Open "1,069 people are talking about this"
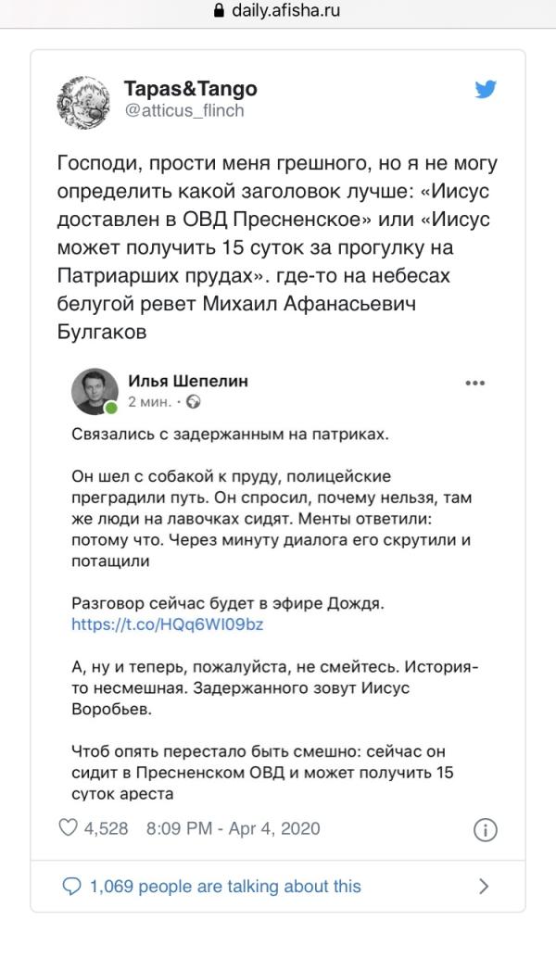Screen dimensions: 556x958 pyautogui.click(x=225, y=886)
